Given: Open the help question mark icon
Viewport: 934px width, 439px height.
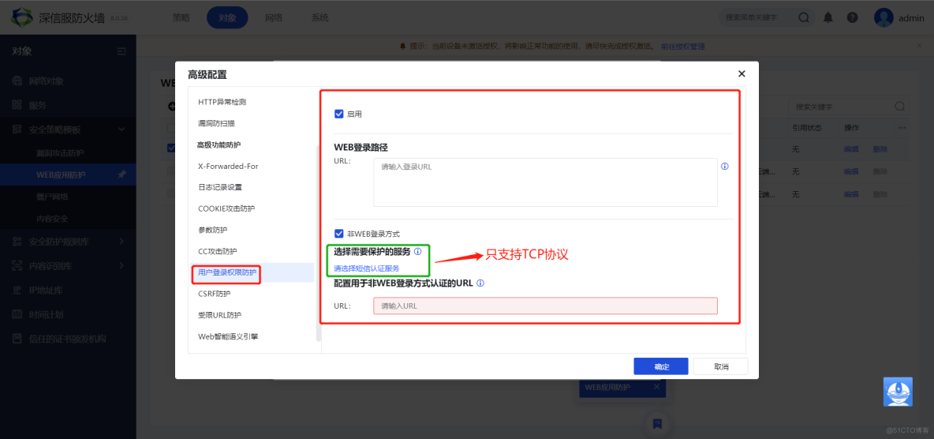Looking at the screenshot, I should (853, 18).
